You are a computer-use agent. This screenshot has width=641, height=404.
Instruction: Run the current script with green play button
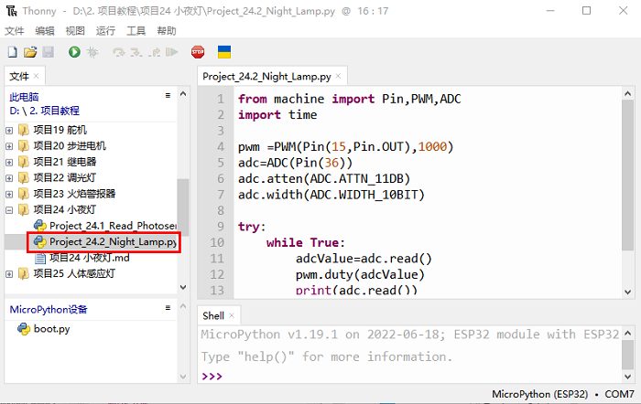coord(74,53)
